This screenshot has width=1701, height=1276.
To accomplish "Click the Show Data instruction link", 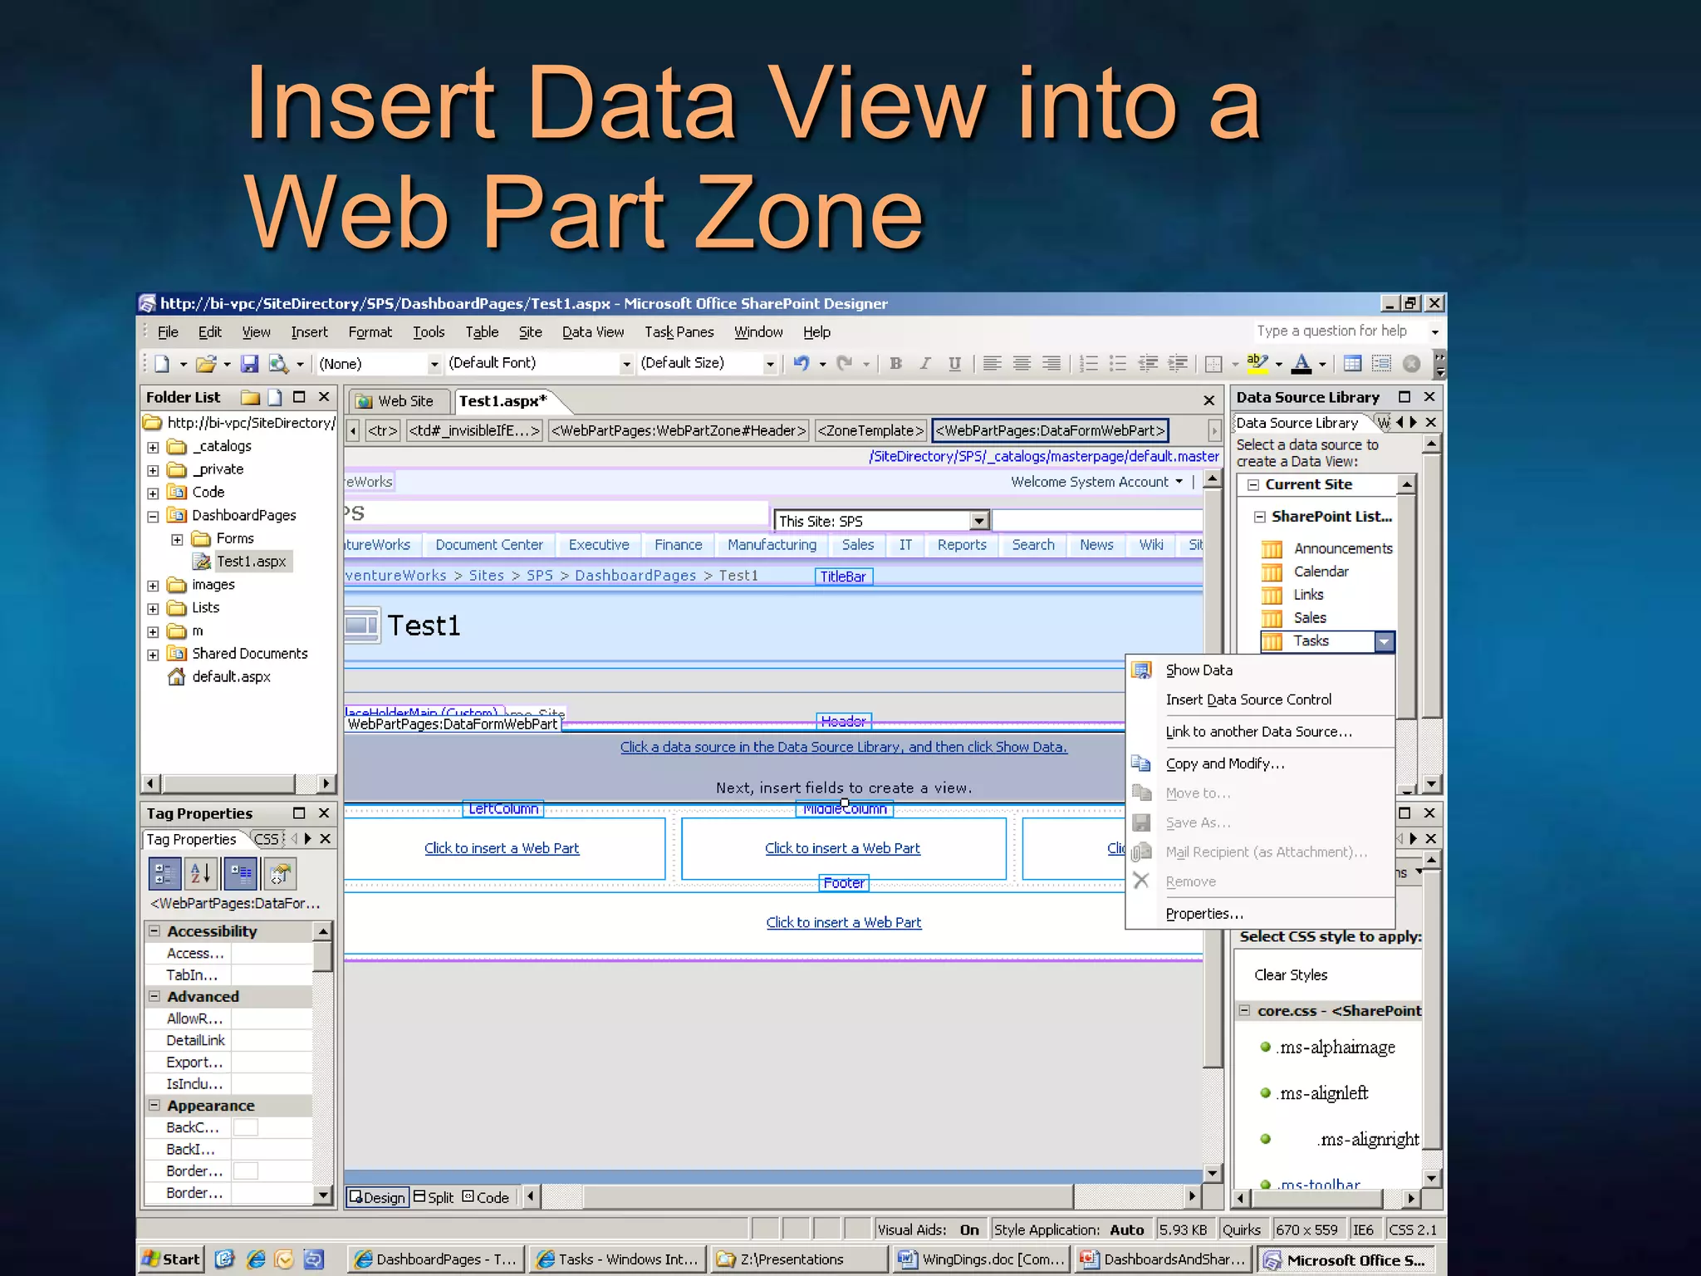I will 844,747.
